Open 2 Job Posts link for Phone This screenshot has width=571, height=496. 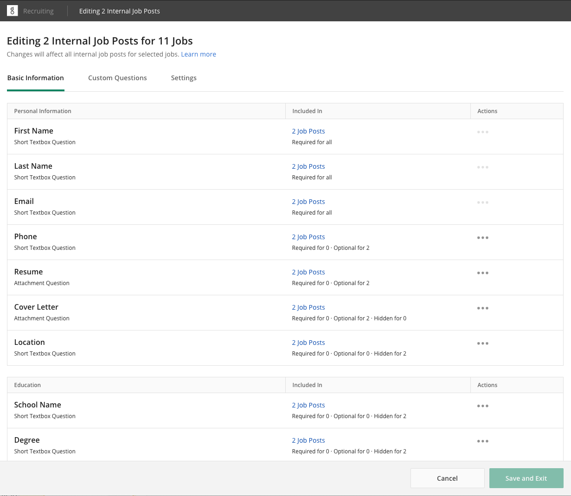308,237
